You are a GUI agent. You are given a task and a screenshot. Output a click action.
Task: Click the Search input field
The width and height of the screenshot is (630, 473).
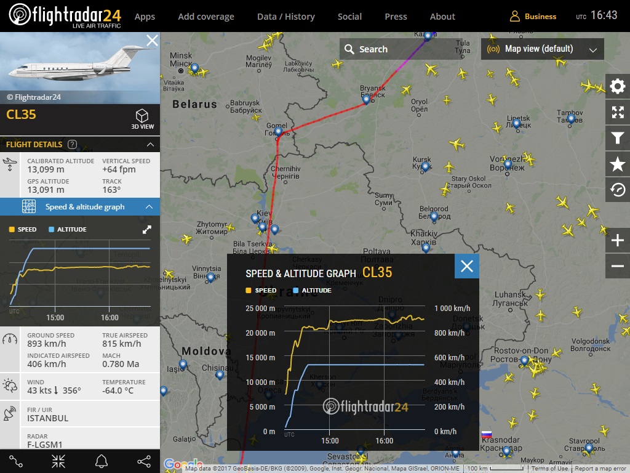(400, 49)
